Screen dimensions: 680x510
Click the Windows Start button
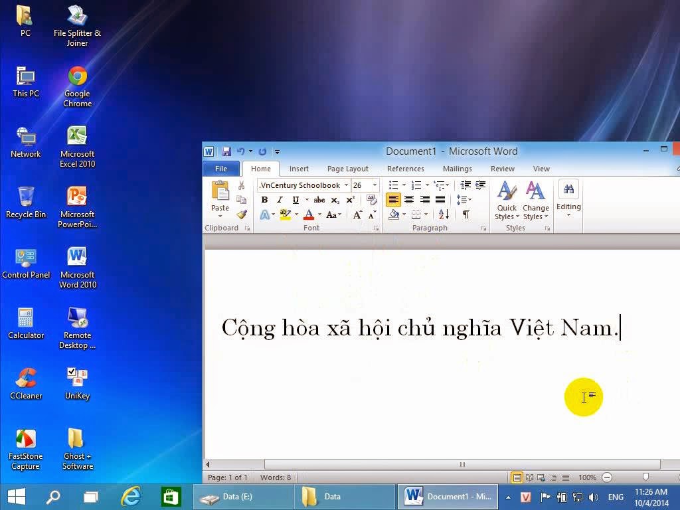(x=17, y=497)
